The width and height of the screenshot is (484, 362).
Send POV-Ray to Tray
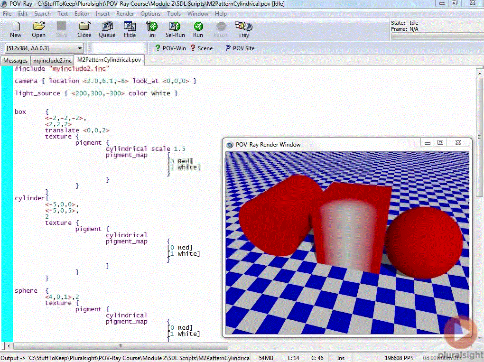(x=243, y=29)
